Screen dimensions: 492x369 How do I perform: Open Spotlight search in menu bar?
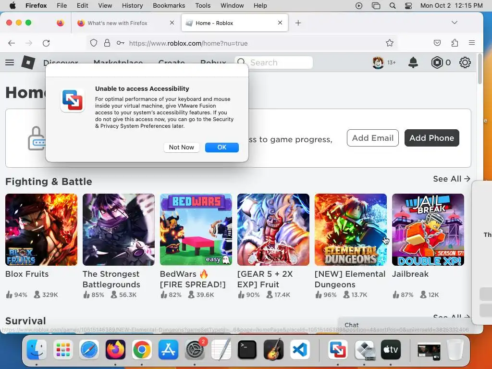[x=393, y=6]
